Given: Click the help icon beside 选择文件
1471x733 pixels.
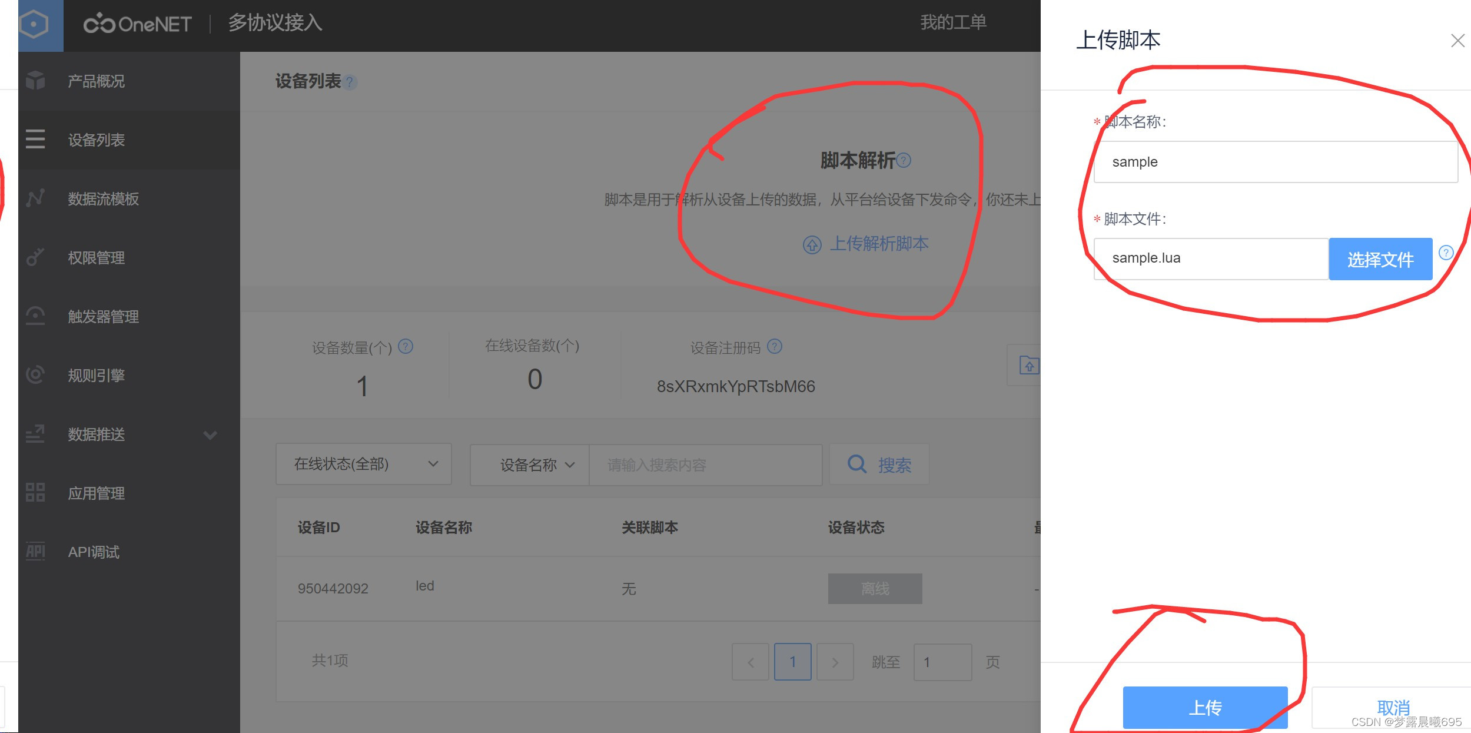Looking at the screenshot, I should [1446, 253].
